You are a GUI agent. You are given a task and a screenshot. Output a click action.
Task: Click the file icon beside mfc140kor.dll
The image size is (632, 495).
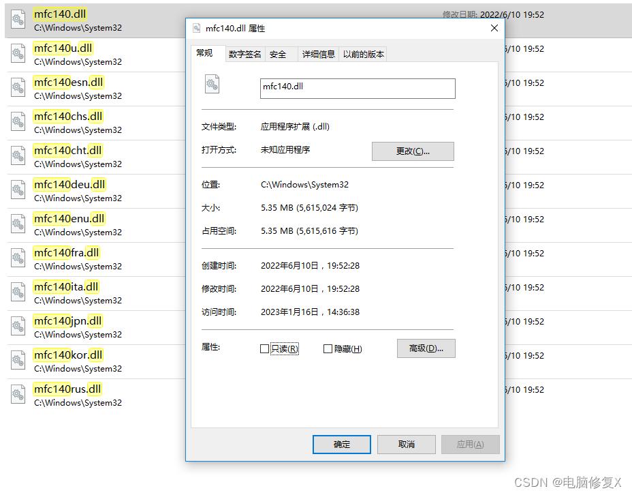[x=18, y=360]
